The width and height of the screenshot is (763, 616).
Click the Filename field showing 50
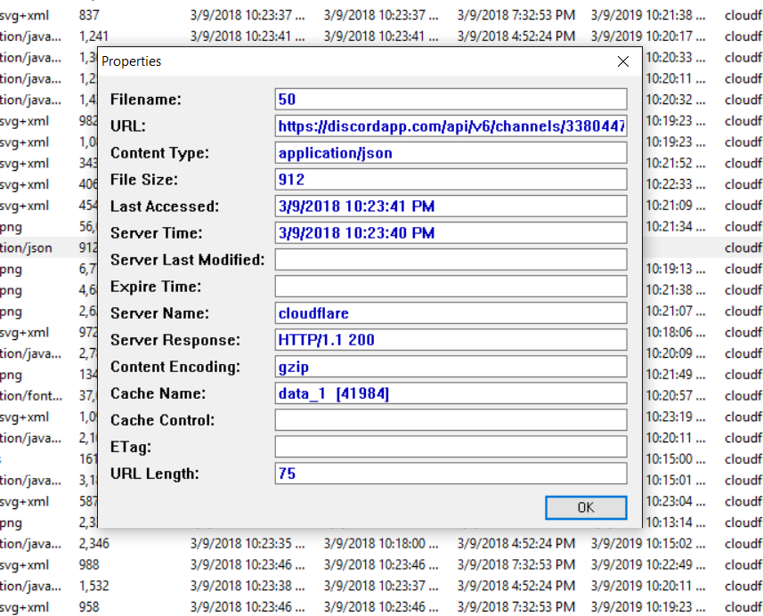click(x=450, y=99)
